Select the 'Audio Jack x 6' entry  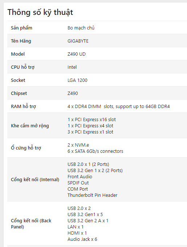coord(82,239)
